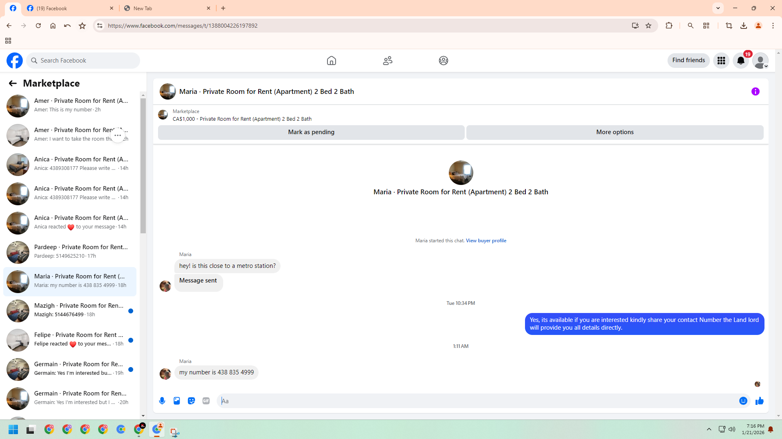Open the sticker picker icon
This screenshot has height=439, width=782.
coord(191,401)
